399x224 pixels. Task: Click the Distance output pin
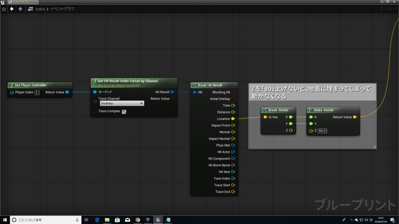(x=233, y=112)
